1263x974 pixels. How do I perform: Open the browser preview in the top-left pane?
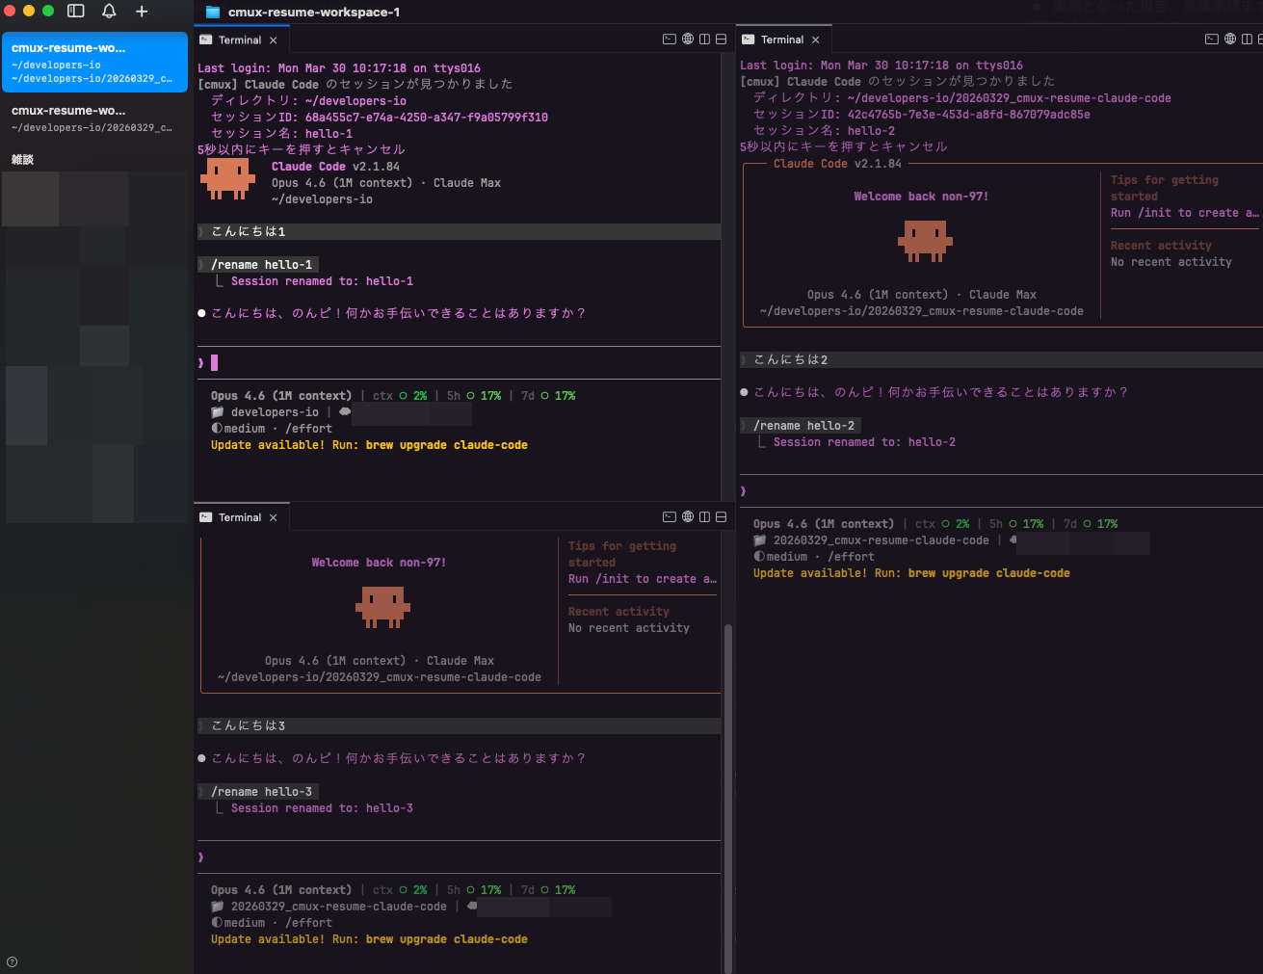tap(686, 39)
